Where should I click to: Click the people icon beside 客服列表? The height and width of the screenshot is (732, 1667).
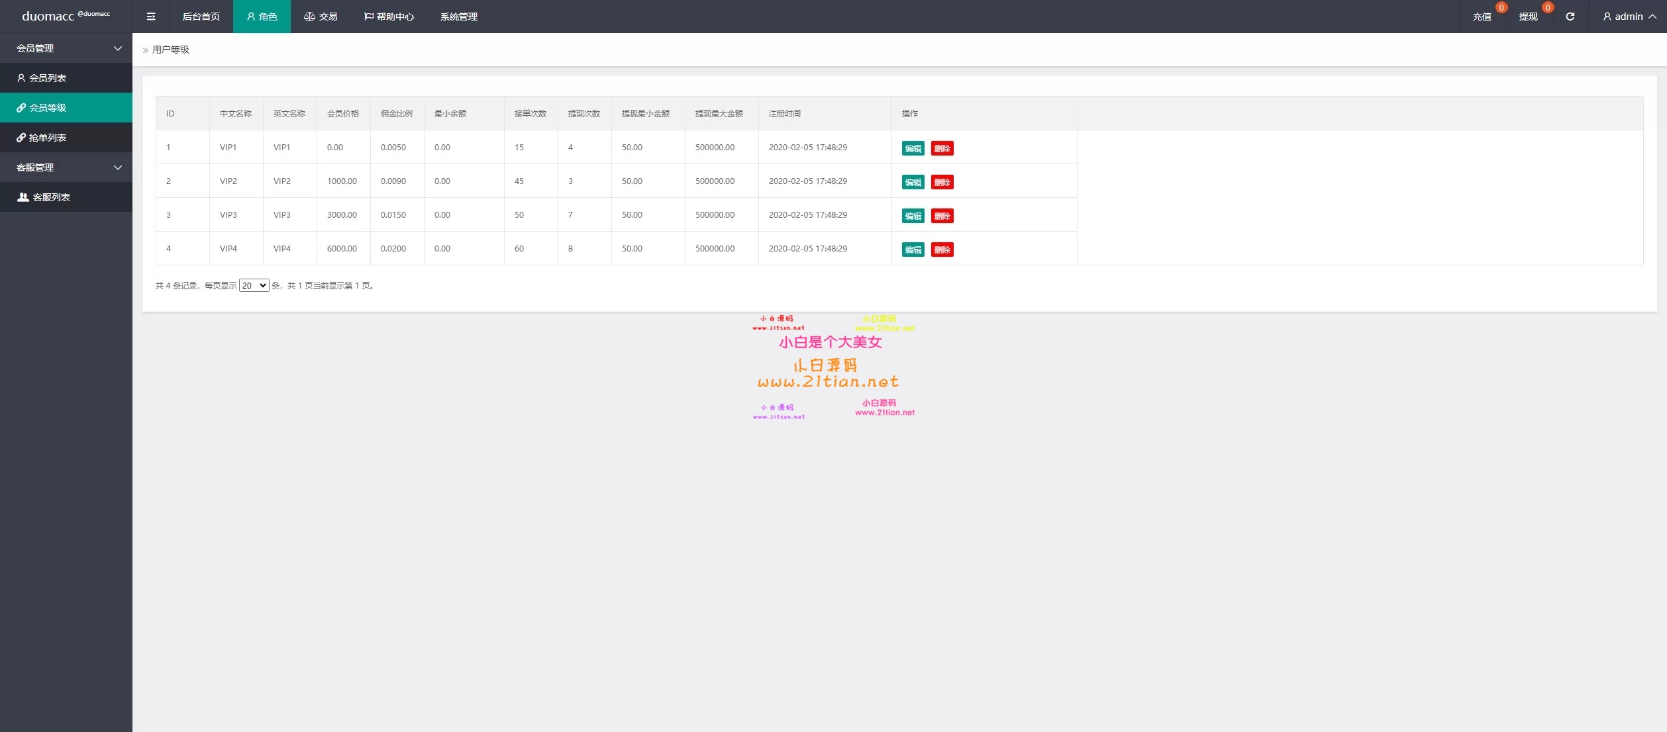point(23,197)
